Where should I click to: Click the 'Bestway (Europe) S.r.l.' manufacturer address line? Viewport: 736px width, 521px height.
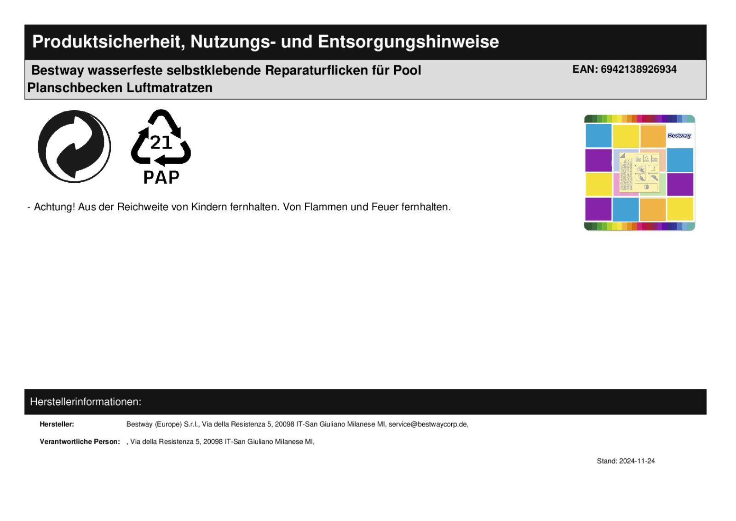click(x=297, y=424)
